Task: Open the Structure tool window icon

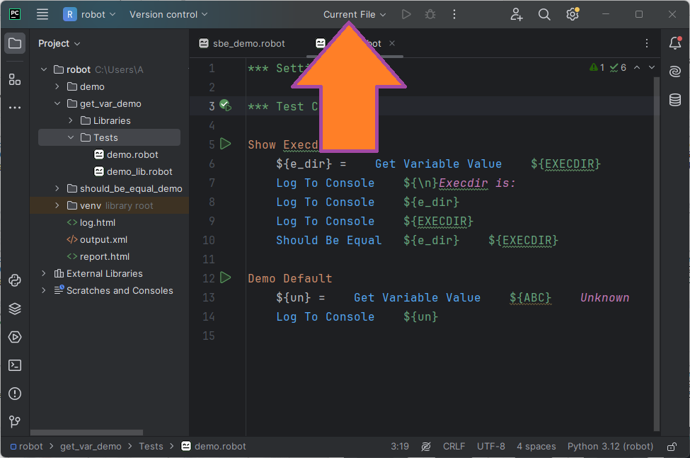Action: pyautogui.click(x=15, y=79)
